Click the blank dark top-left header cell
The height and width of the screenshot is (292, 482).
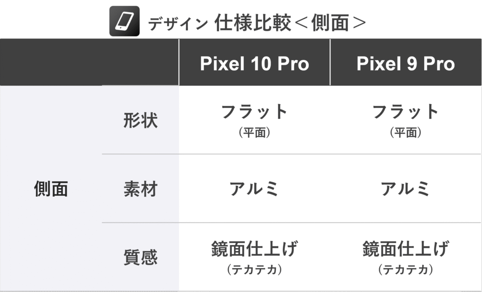click(89, 62)
